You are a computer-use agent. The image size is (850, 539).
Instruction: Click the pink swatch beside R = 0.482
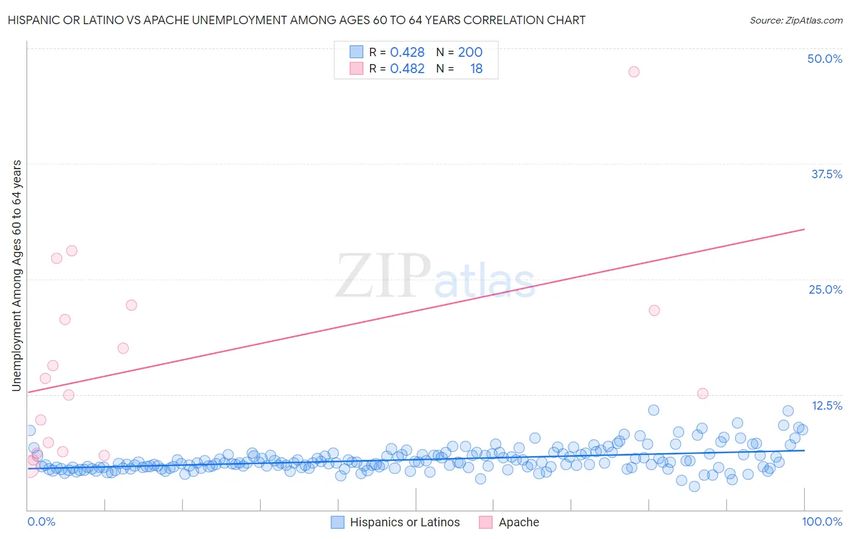coord(357,68)
